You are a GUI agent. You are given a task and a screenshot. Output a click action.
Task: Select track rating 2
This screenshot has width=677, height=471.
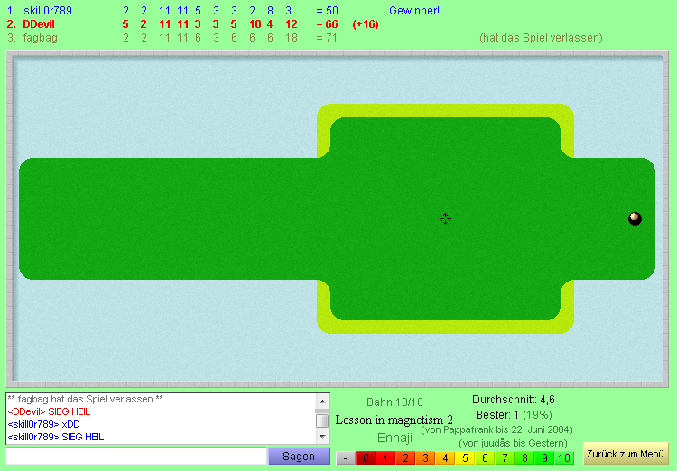[404, 458]
